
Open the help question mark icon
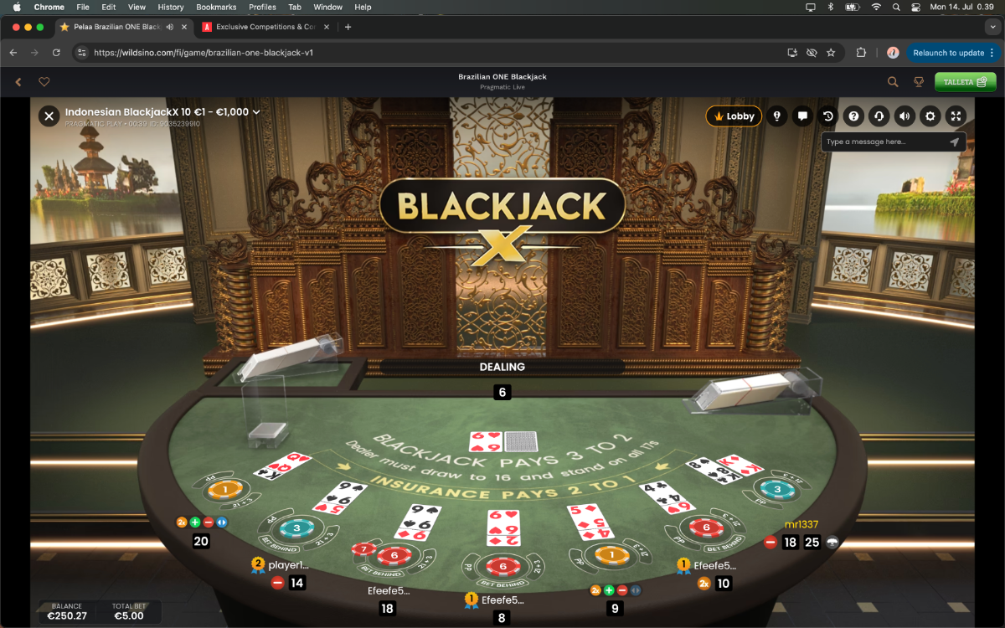pos(853,116)
